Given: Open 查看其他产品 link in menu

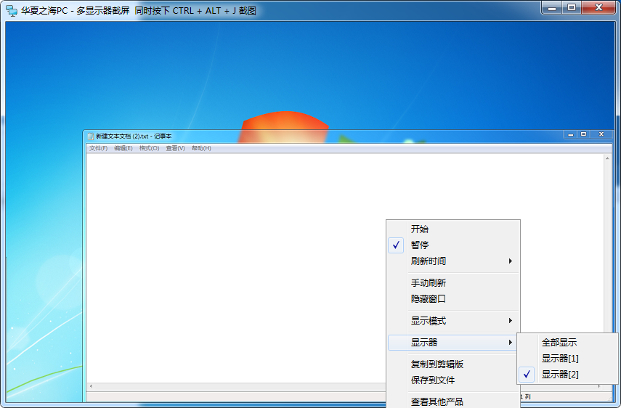Looking at the screenshot, I should tap(437, 401).
